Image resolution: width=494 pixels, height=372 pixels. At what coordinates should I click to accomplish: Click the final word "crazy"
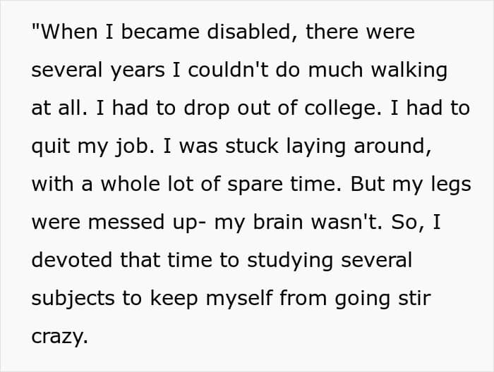(56, 337)
